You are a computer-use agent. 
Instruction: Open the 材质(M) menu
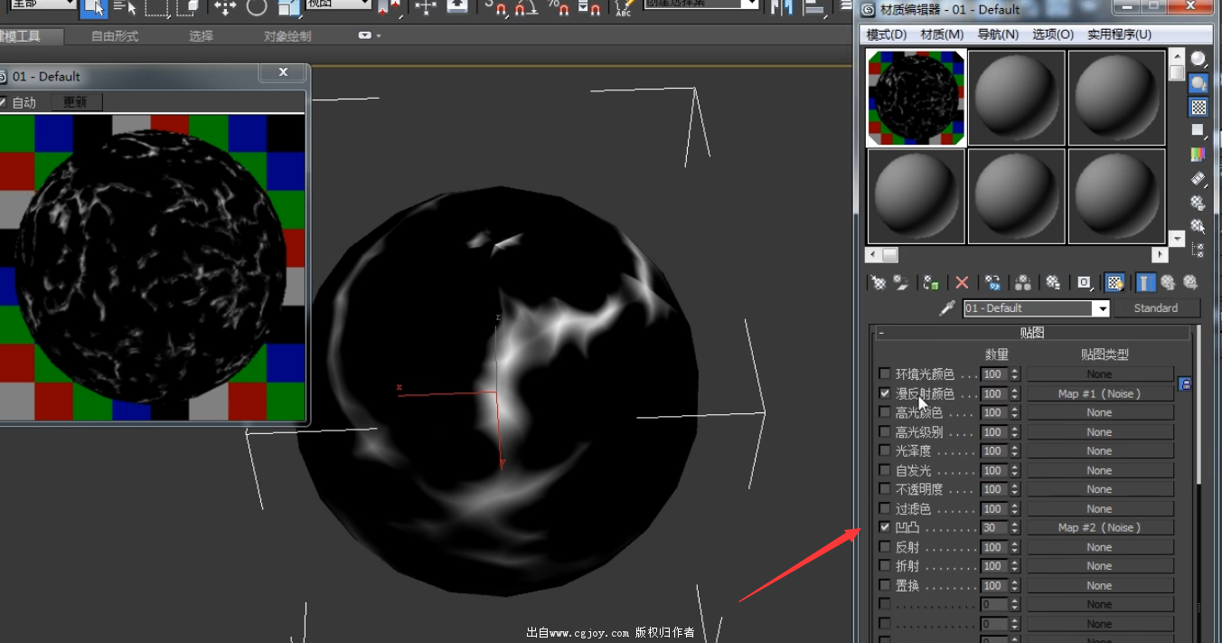(x=942, y=34)
